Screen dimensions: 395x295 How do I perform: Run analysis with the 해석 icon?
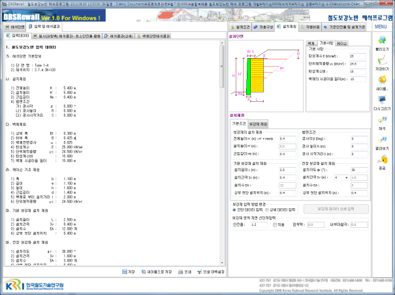point(382,119)
